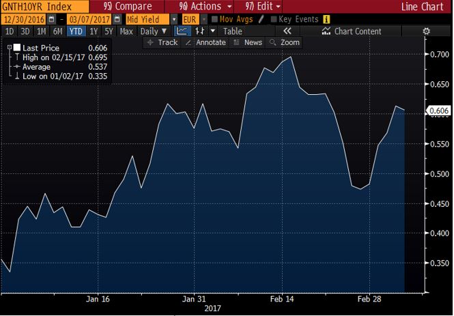The image size is (454, 316).
Task: Click the Mov Avgs pencil edit icon
Action: (x=260, y=20)
